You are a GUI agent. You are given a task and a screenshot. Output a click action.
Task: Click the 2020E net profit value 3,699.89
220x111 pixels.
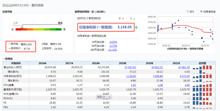pos(158,76)
